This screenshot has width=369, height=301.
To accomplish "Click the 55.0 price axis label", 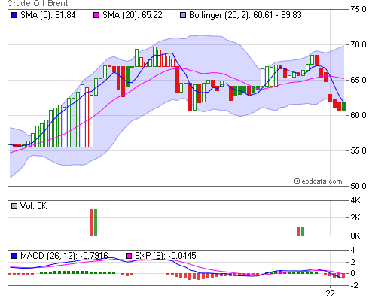I will (x=358, y=150).
